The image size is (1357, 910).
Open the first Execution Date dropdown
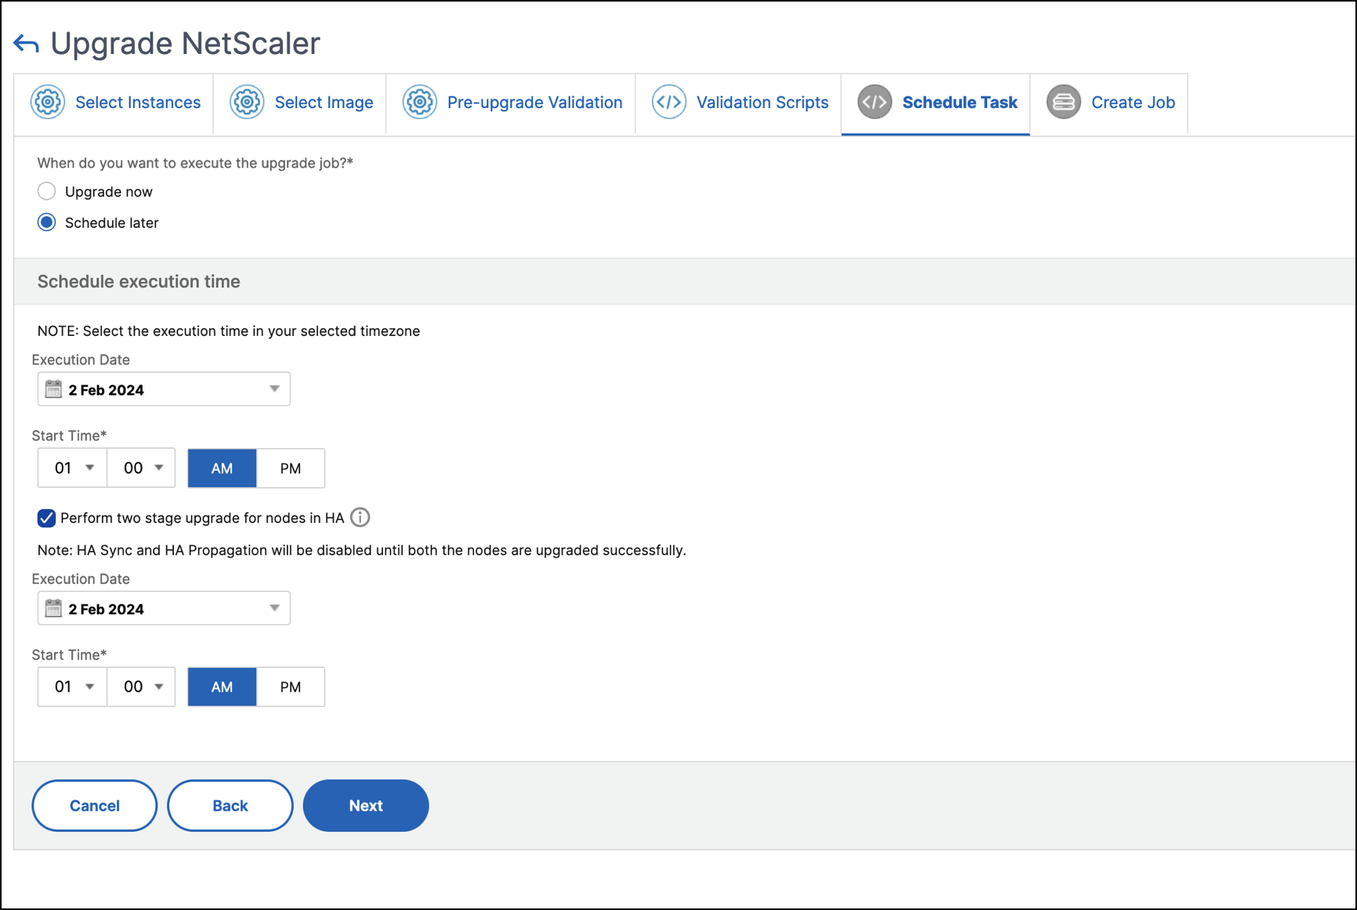pyautogui.click(x=164, y=389)
